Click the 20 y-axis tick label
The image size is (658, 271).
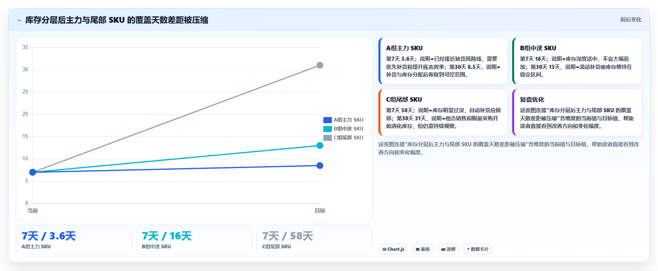25,114
